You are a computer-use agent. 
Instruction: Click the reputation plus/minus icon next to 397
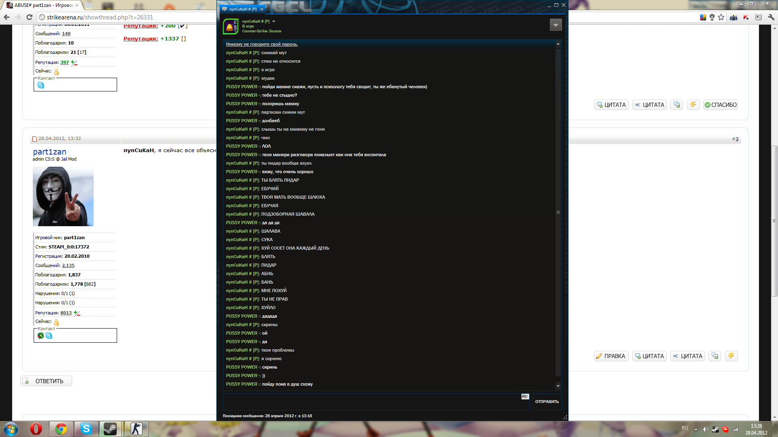[74, 62]
